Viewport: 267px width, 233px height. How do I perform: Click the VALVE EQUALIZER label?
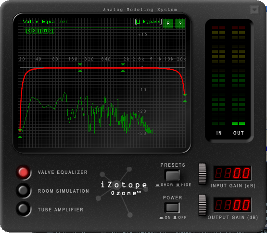click(63, 172)
